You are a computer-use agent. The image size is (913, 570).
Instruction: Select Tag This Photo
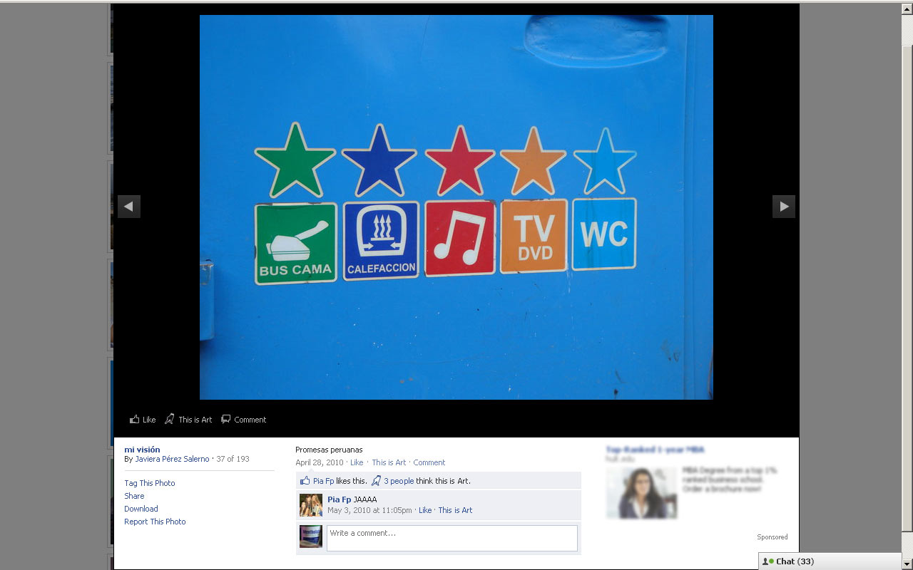[149, 483]
